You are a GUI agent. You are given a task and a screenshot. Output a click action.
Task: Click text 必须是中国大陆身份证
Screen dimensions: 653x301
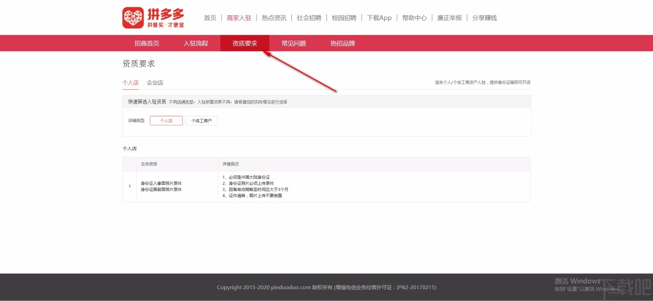(249, 177)
